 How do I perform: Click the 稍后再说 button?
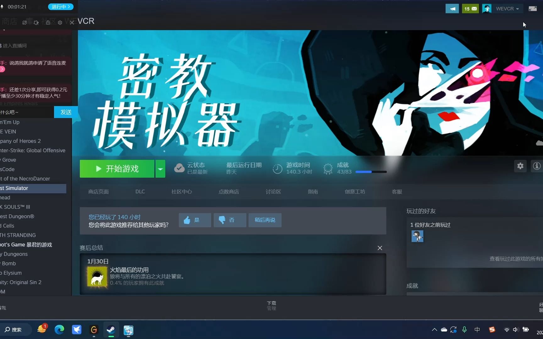265,220
